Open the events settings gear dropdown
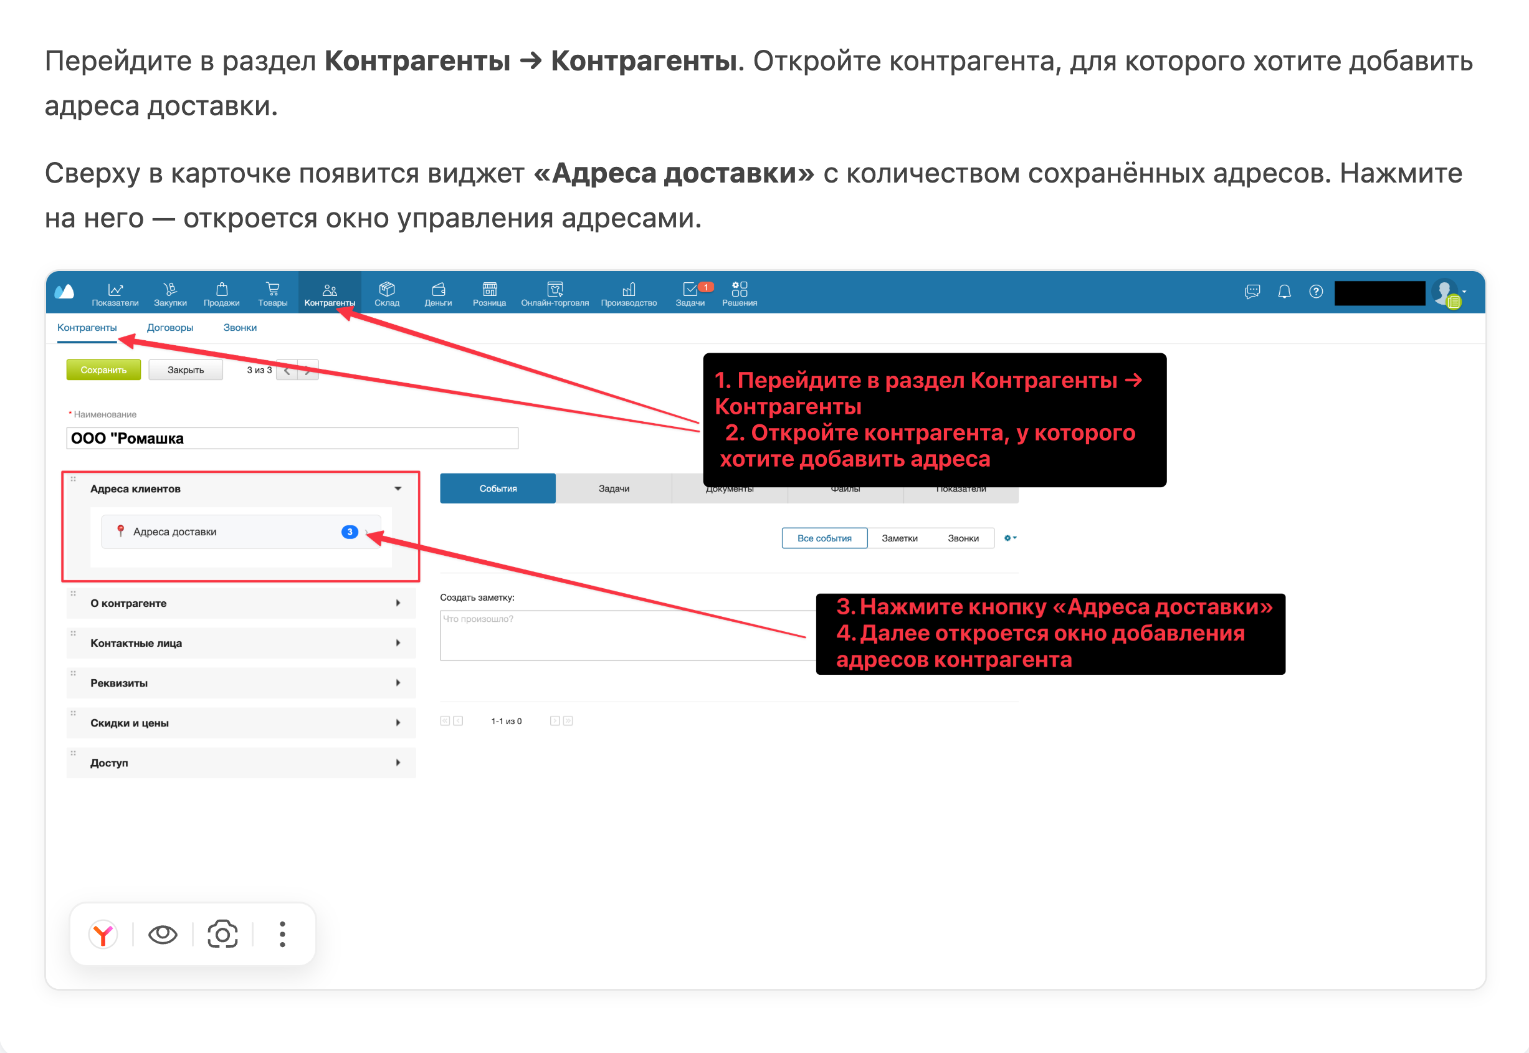This screenshot has height=1053, width=1529. click(1009, 538)
